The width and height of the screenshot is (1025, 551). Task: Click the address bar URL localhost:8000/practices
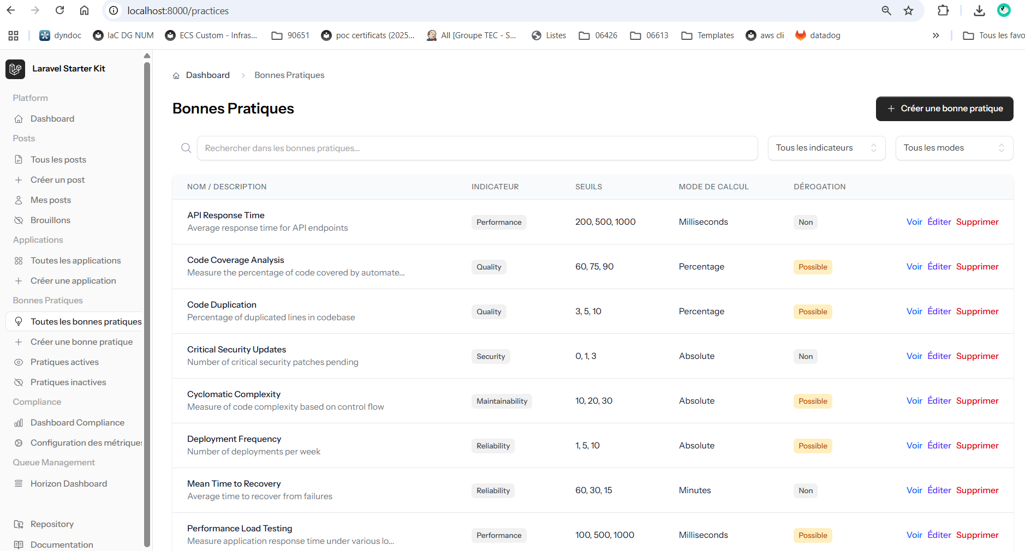point(178,10)
